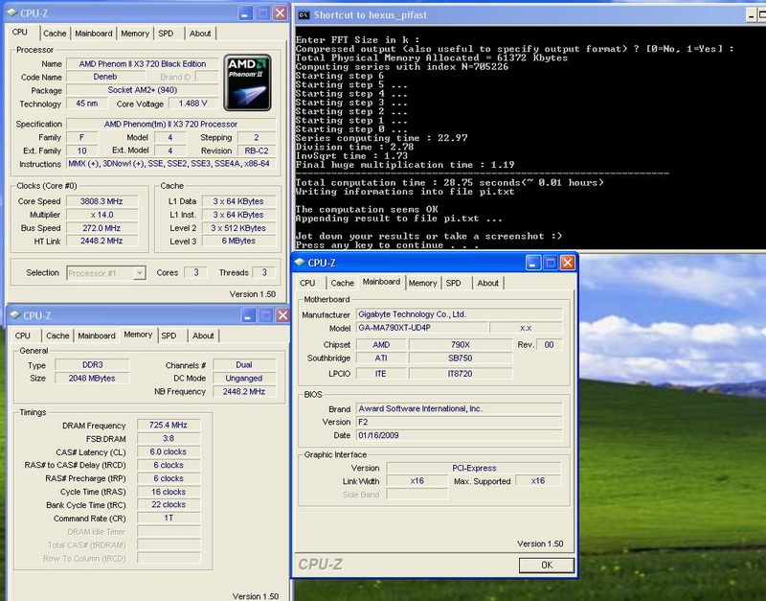Minimize the hexus_pifast console window
Screen dimensions: 766x601
(x=752, y=15)
